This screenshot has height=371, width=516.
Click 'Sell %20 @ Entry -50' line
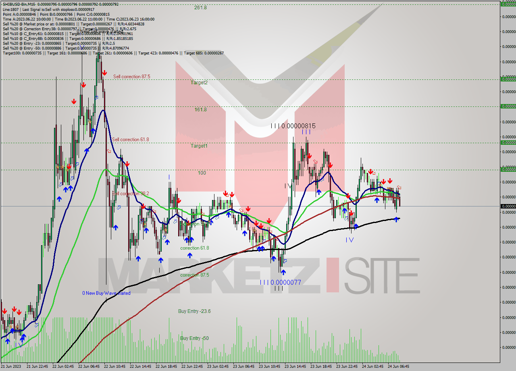[66, 48]
